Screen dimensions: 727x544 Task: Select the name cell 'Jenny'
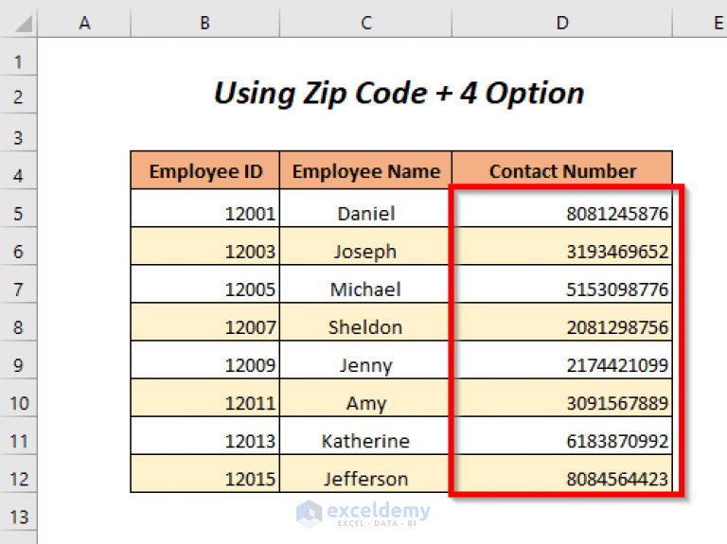tap(365, 360)
